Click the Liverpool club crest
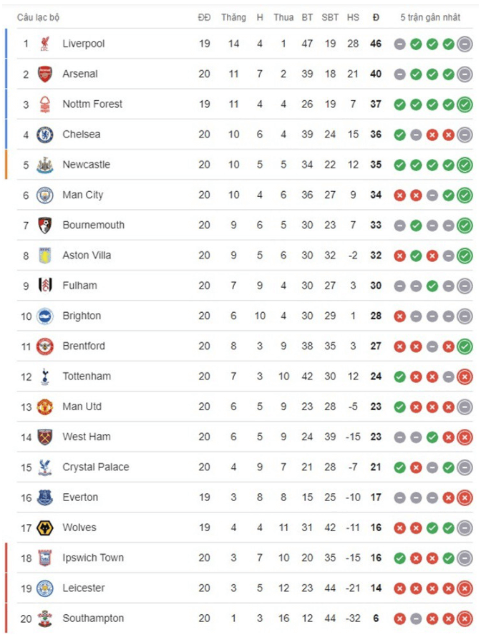This screenshot has height=640, width=486. pos(45,44)
